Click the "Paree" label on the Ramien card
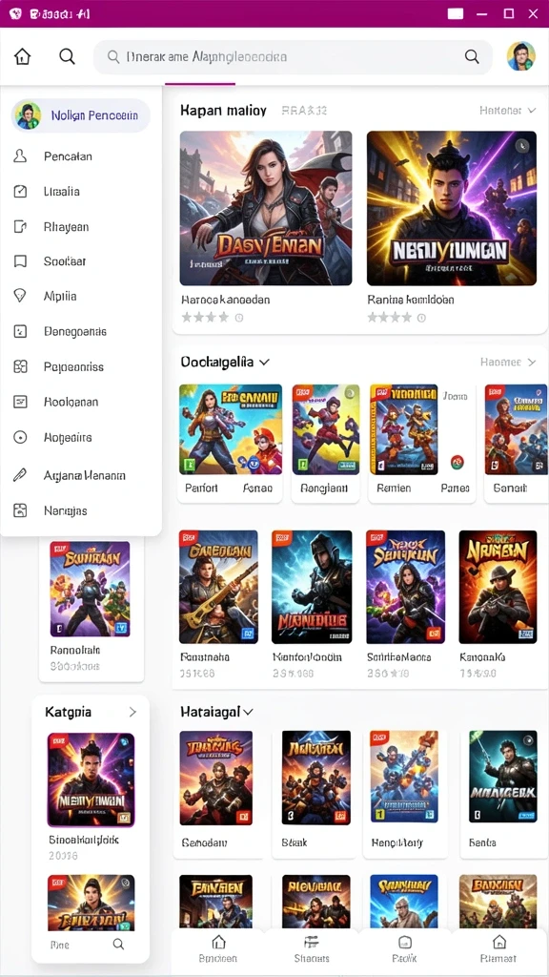Image resolution: width=549 pixels, height=977 pixels. 455,488
